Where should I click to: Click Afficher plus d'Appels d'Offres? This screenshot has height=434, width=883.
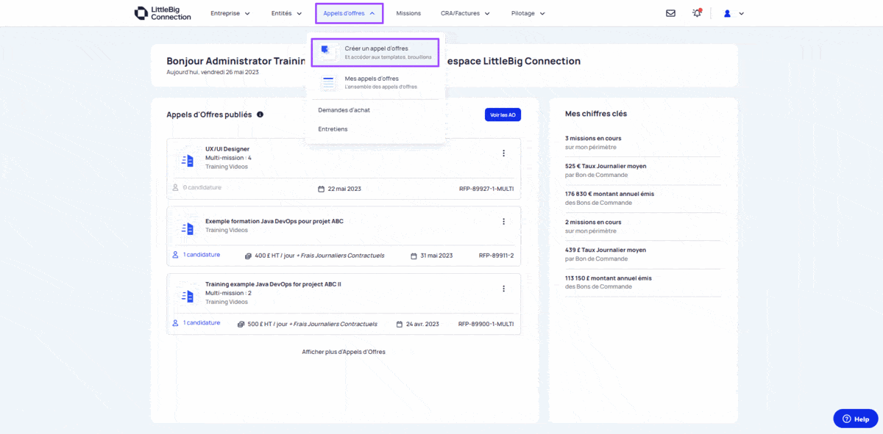[x=343, y=352]
